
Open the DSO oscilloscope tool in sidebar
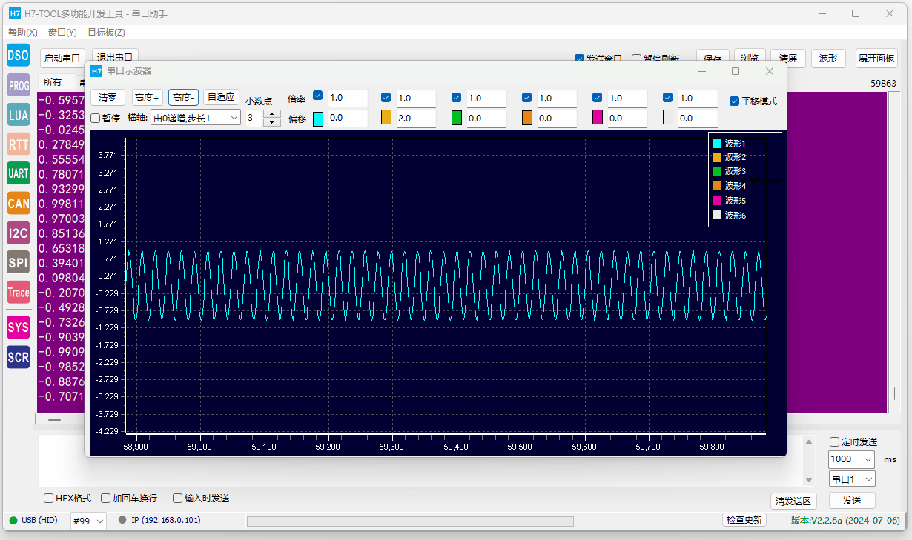pyautogui.click(x=18, y=55)
